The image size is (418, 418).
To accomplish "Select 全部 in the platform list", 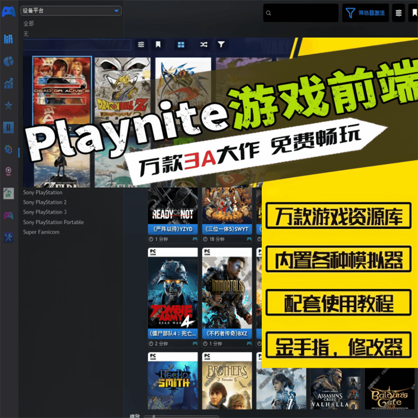I will click(x=28, y=24).
